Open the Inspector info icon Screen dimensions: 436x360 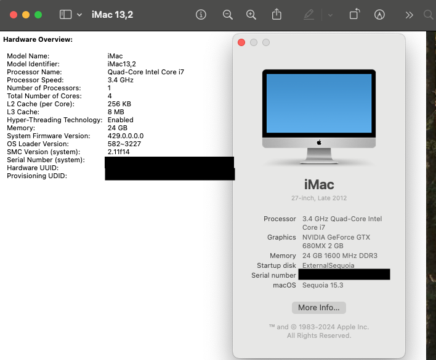tap(201, 14)
